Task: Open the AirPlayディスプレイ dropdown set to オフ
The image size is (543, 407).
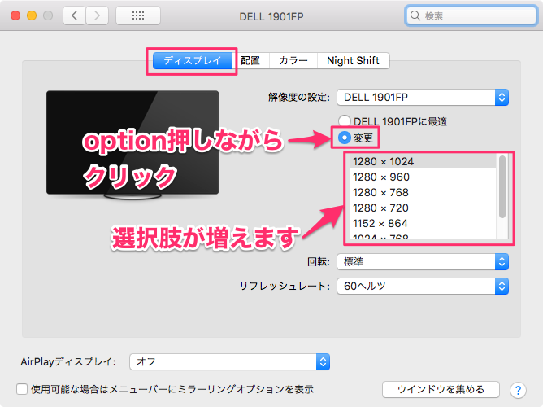Action: click(229, 362)
